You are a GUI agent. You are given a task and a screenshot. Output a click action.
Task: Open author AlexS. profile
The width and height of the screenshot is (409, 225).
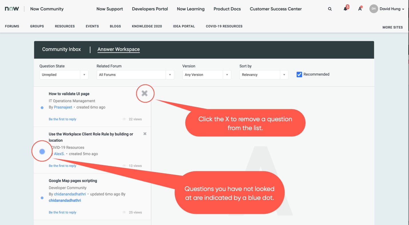point(59,154)
